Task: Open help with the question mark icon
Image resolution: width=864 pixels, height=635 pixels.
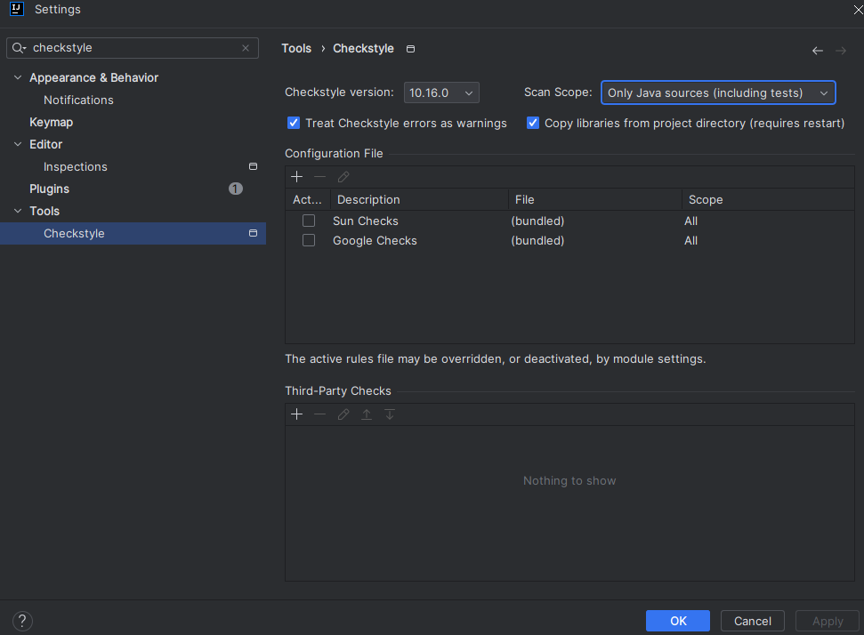Action: [x=22, y=621]
